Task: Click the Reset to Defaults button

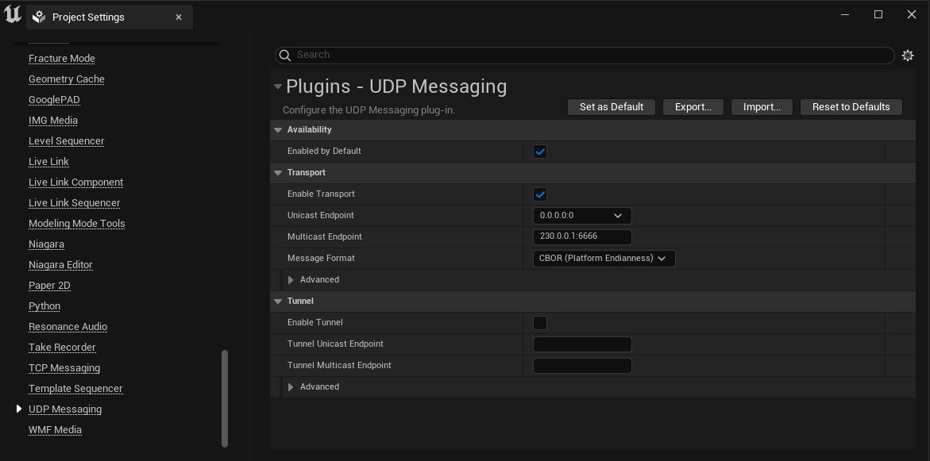Action: point(851,107)
